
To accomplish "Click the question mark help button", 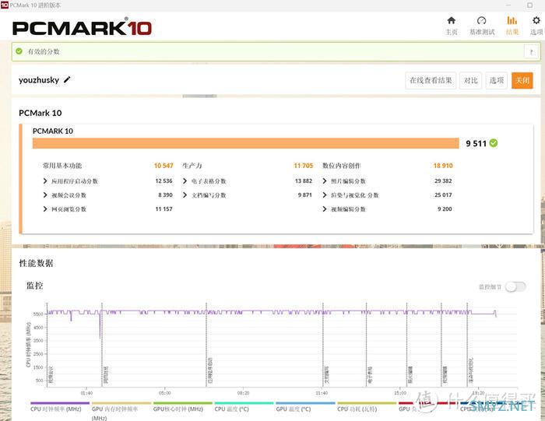I will 531,52.
